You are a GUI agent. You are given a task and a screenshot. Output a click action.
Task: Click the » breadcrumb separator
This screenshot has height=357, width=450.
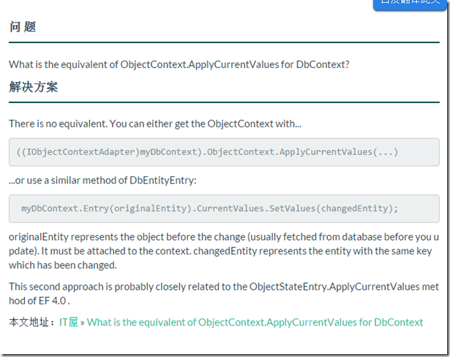pyautogui.click(x=83, y=323)
